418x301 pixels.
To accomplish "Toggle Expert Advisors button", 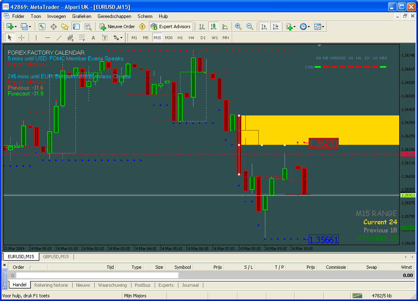I will click(171, 27).
